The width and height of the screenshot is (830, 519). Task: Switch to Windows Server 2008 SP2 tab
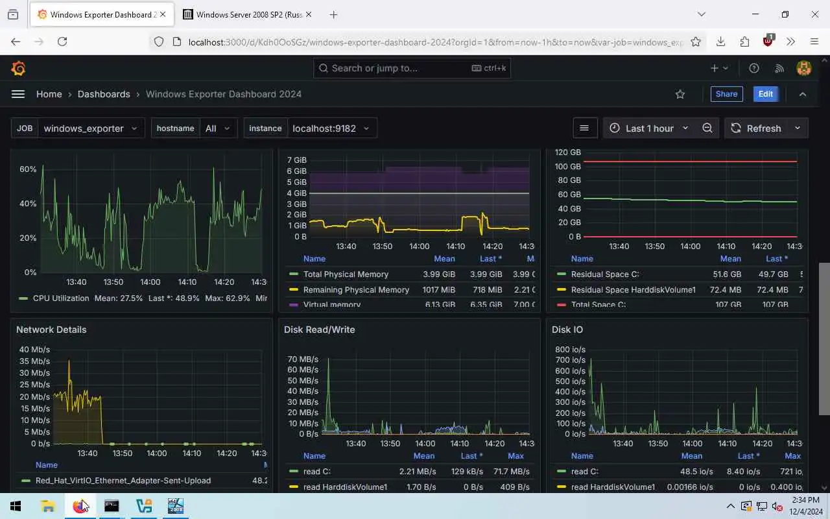[247, 14]
